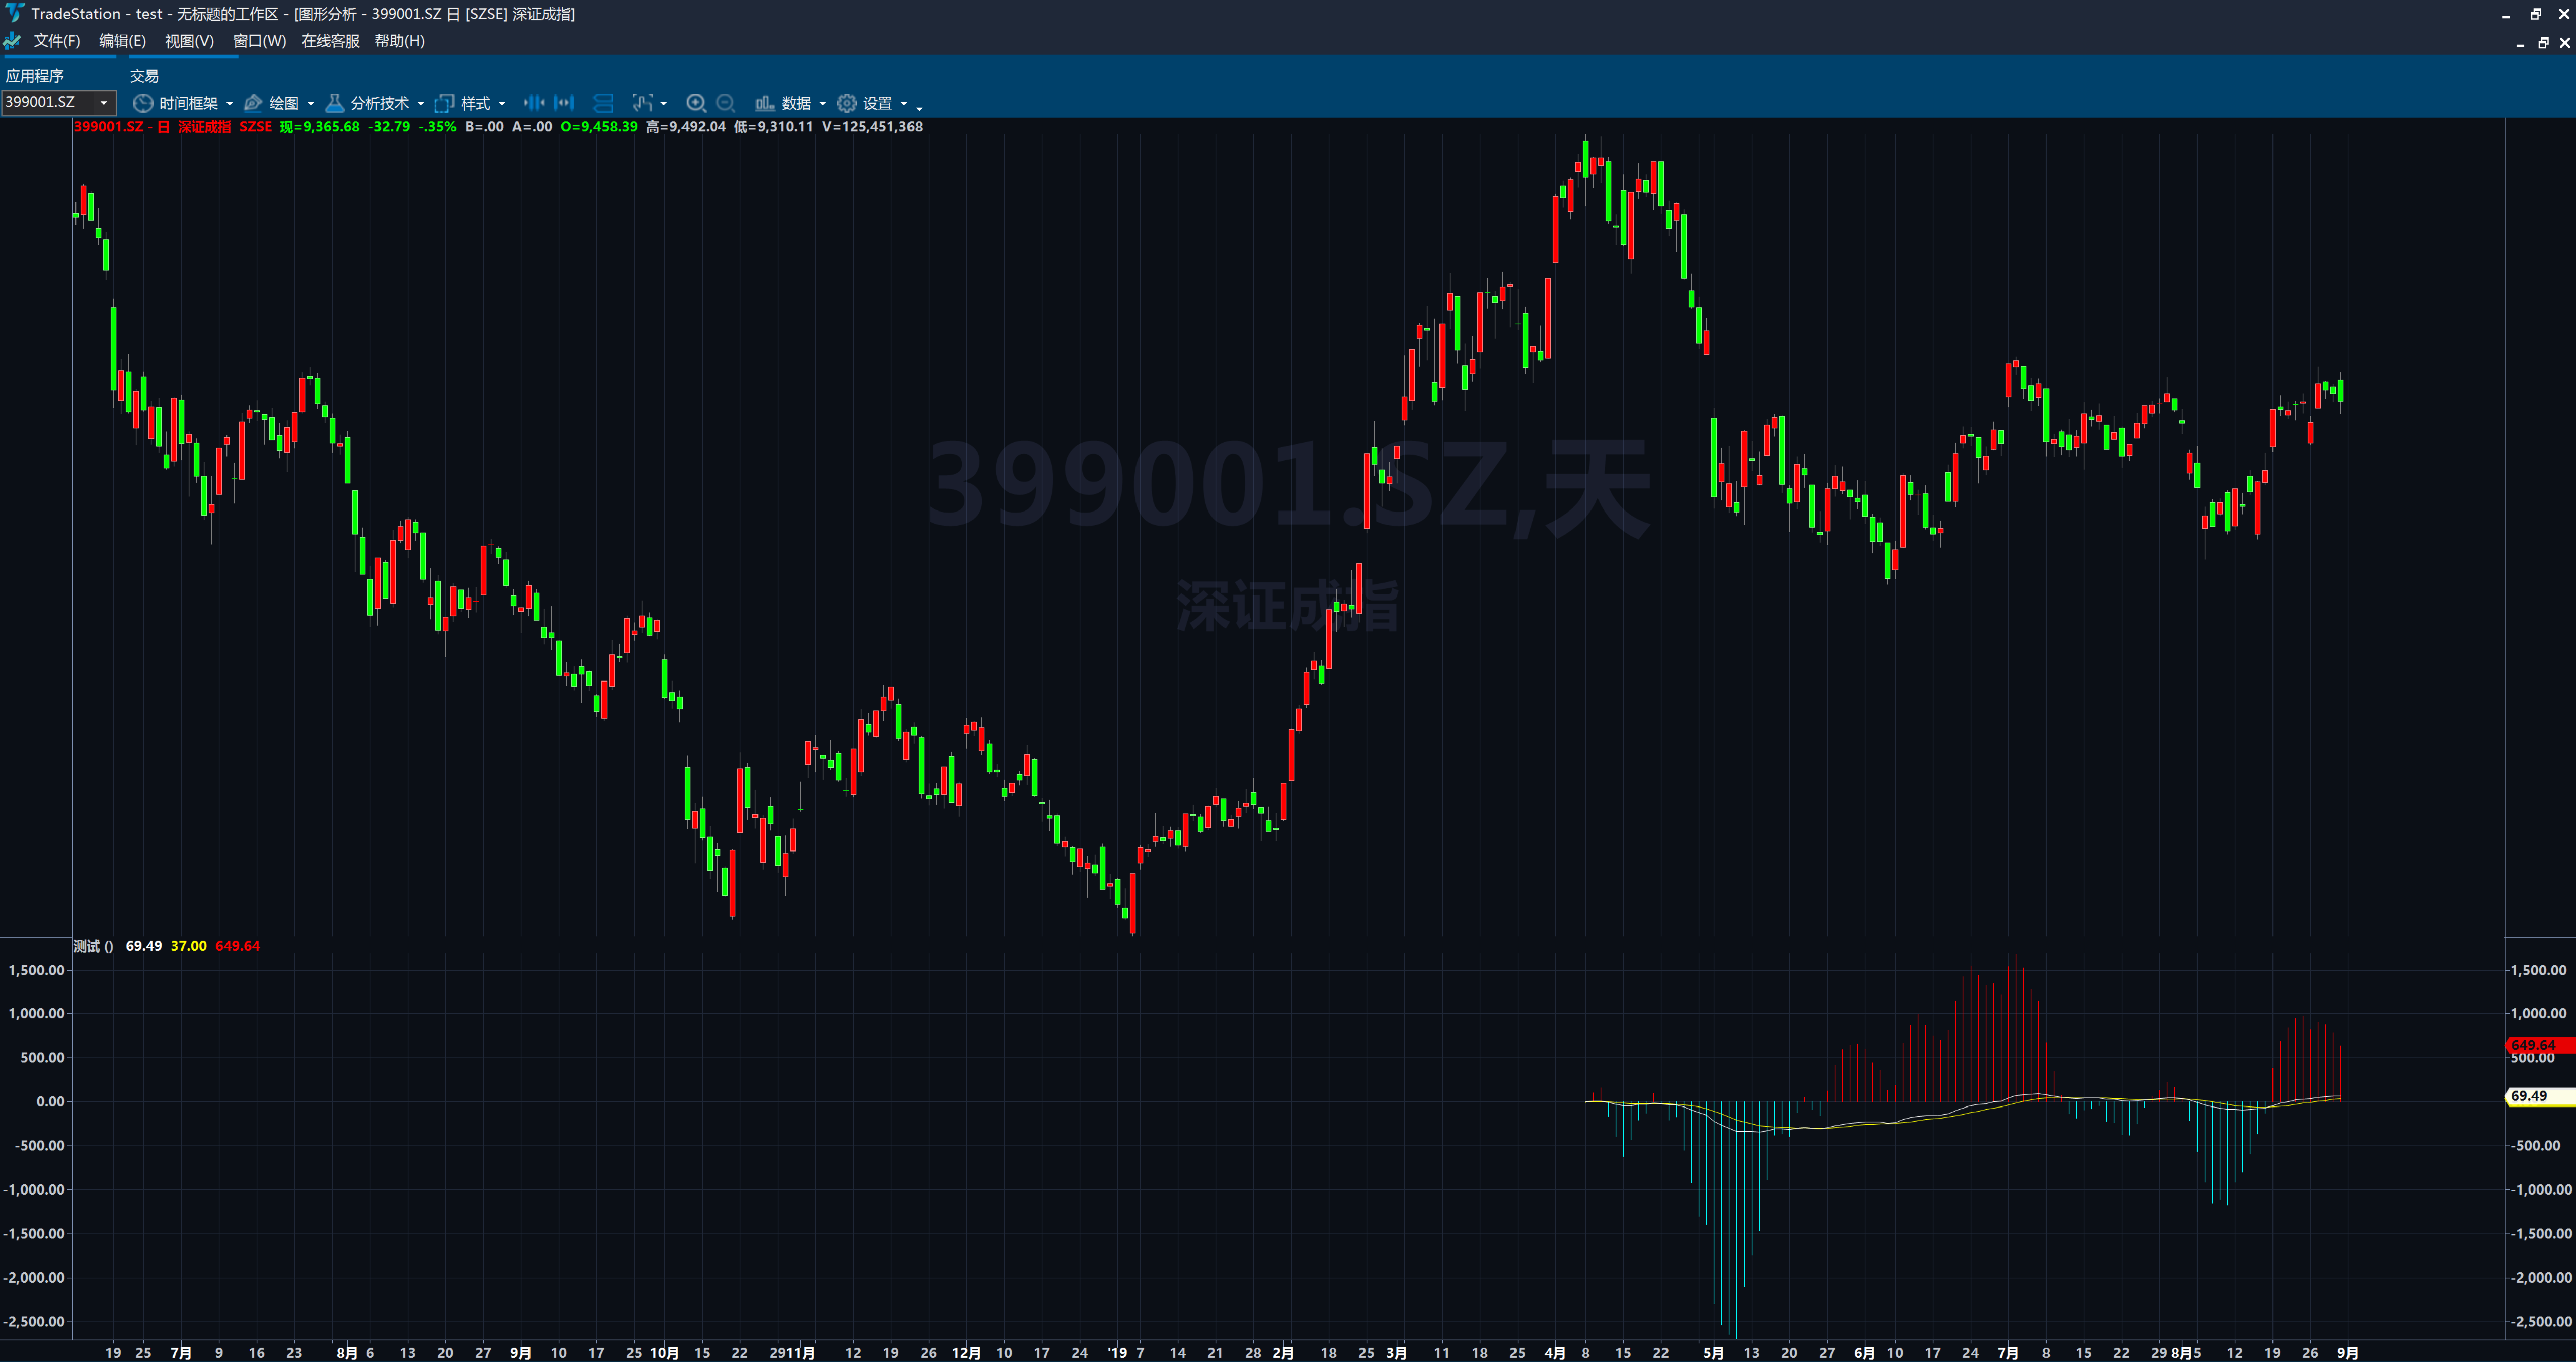Click the '19 year marker on date axis
This screenshot has height=1362, width=2576.
pyautogui.click(x=1117, y=1353)
